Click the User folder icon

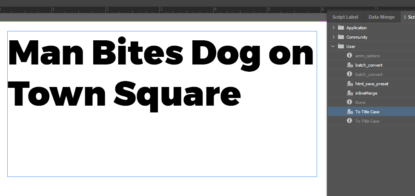click(x=341, y=46)
